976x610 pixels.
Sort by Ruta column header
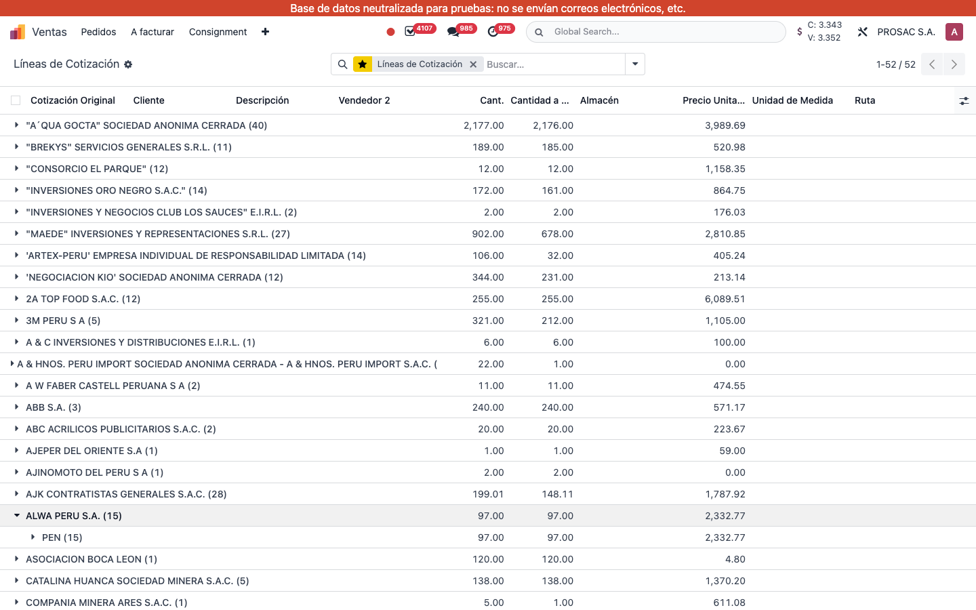[x=865, y=100]
